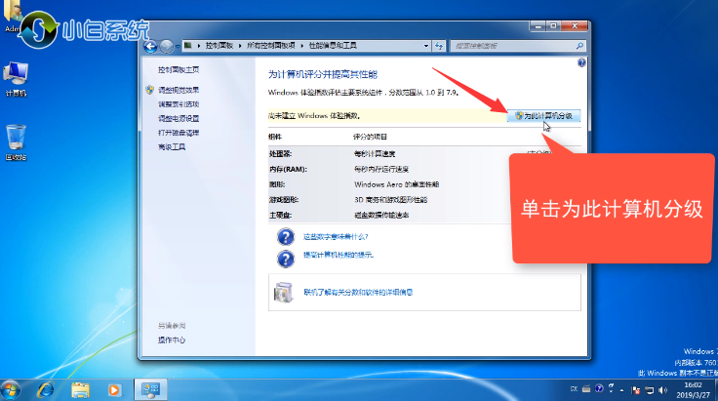
Task: Open the recent pages dropdown arrow
Action: point(178,46)
